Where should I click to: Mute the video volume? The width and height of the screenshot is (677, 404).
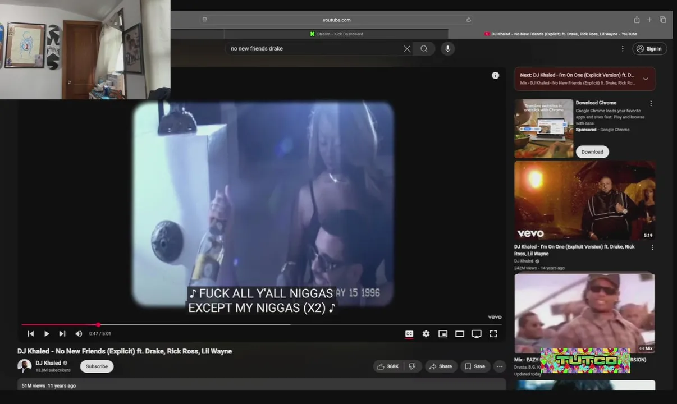pos(79,334)
